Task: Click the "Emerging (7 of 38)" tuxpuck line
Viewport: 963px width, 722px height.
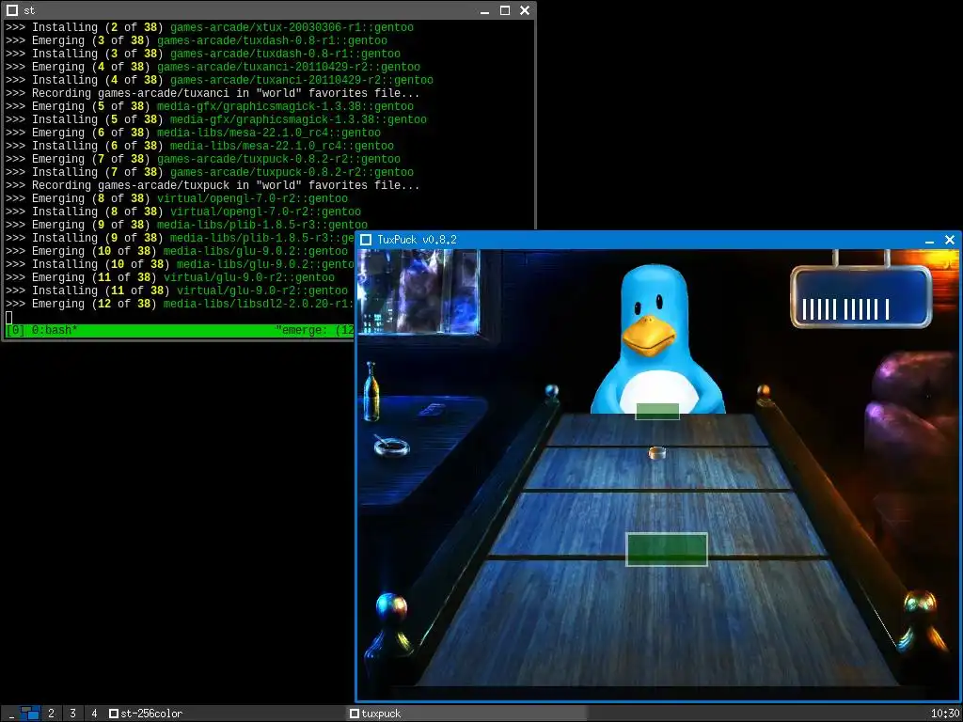Action: click(x=203, y=159)
